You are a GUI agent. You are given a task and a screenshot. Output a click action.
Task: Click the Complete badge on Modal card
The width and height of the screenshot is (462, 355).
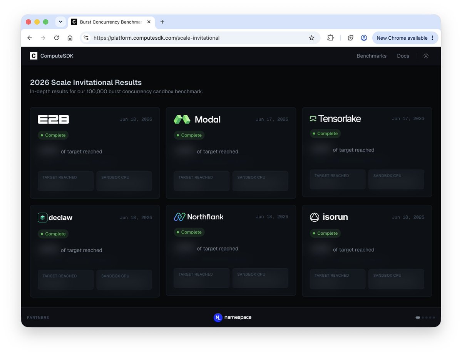189,135
